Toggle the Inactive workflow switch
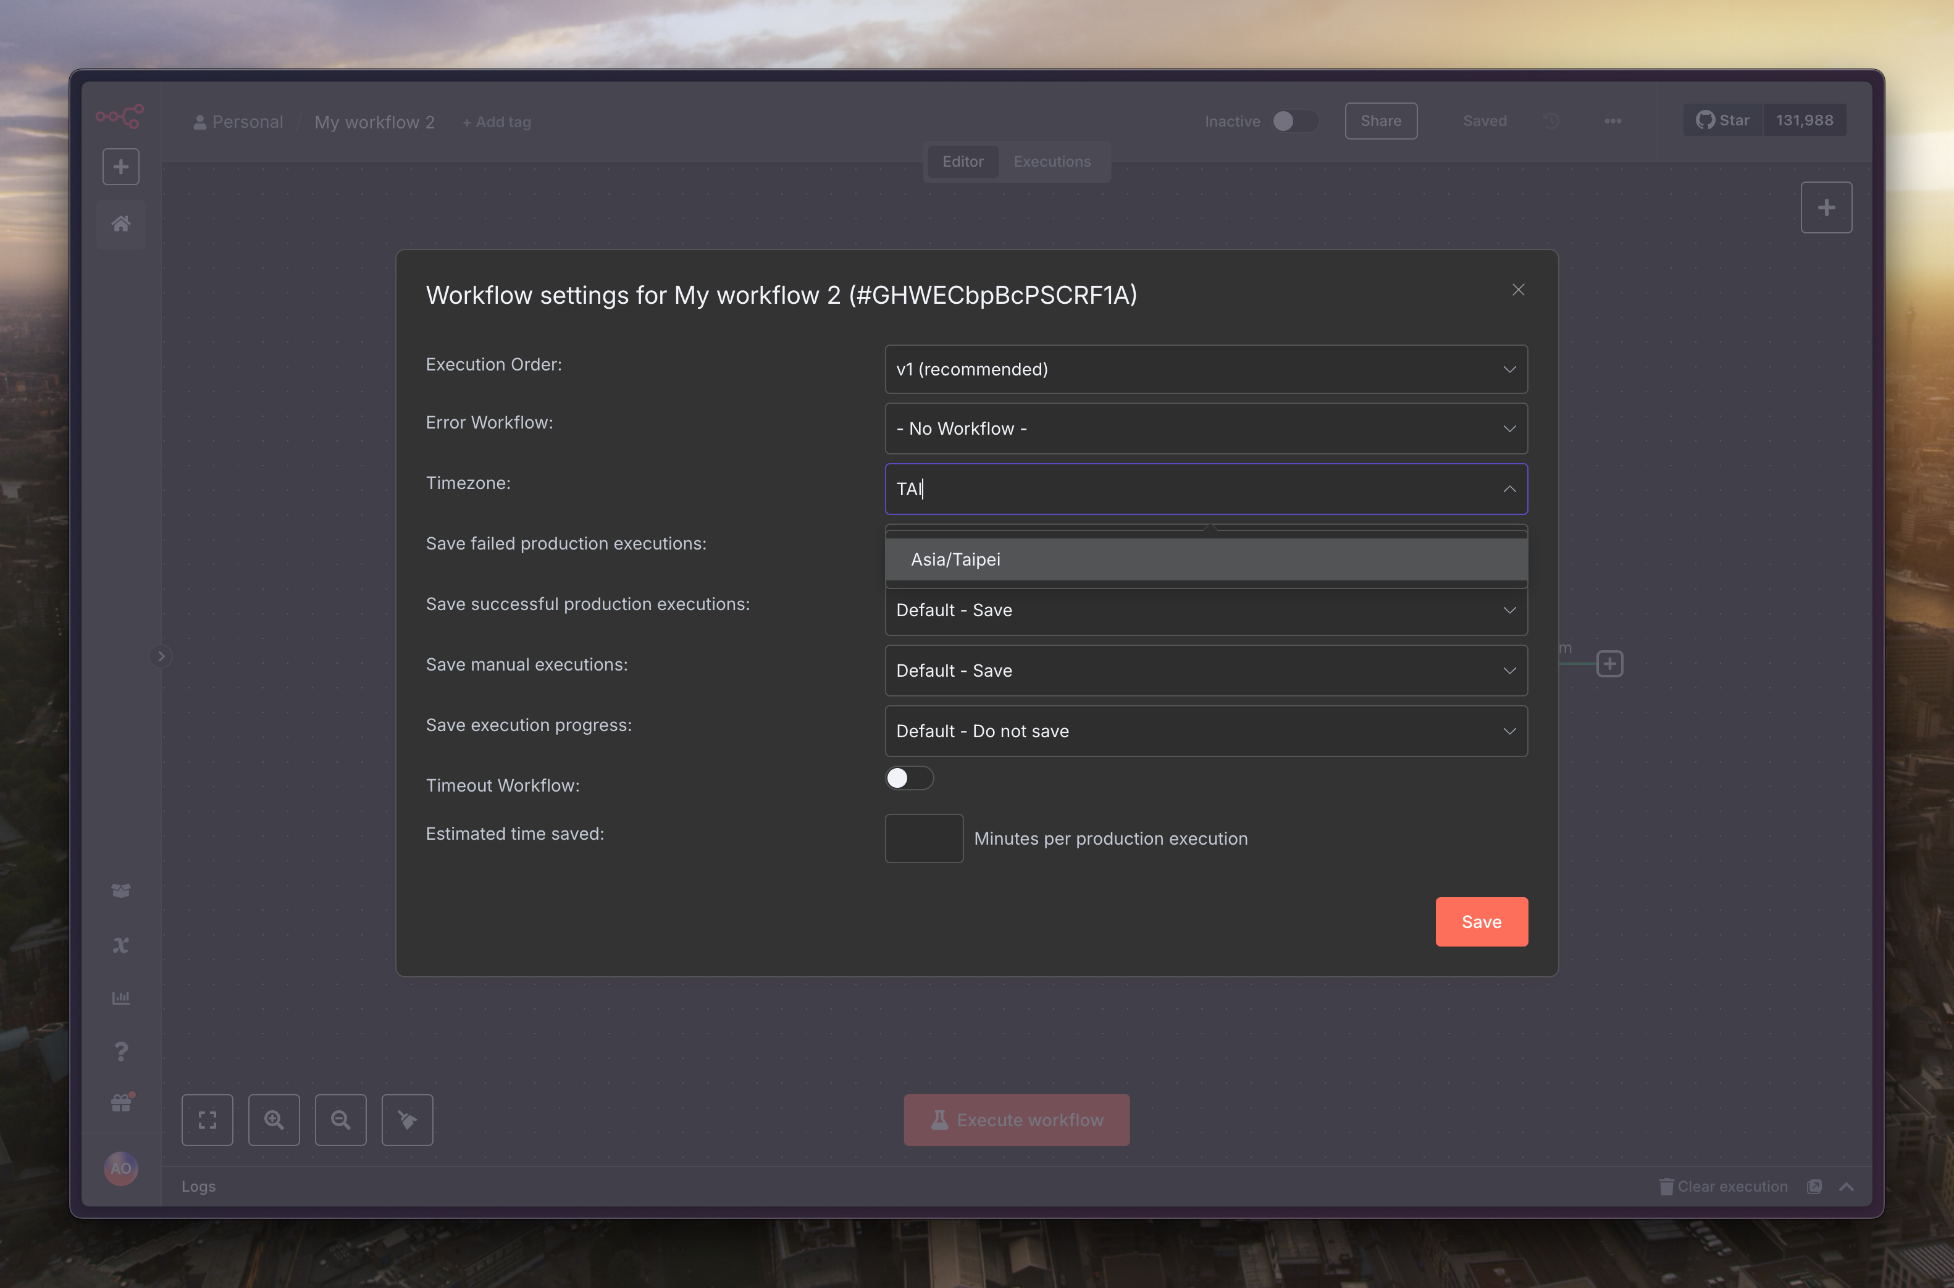The width and height of the screenshot is (1954, 1288). pyautogui.click(x=1294, y=121)
